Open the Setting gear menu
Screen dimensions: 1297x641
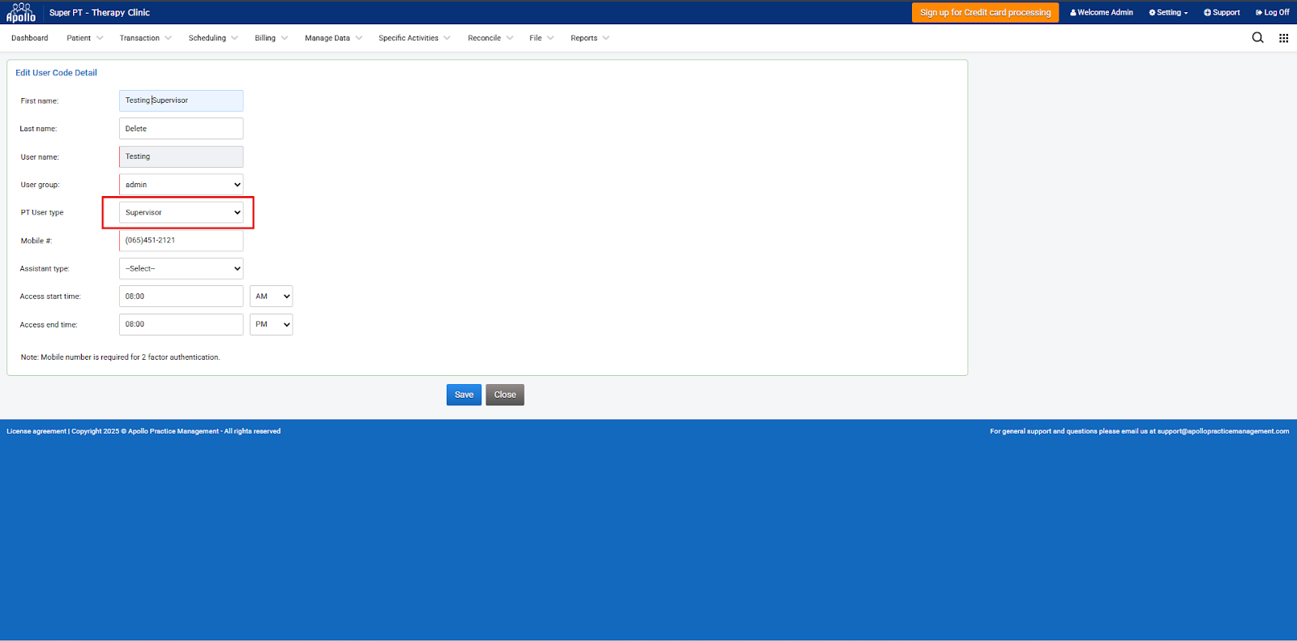1168,13
